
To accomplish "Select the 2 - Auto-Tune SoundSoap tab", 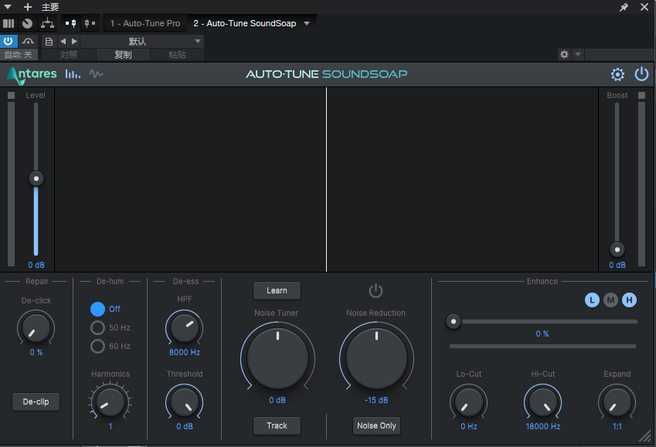I will [245, 23].
